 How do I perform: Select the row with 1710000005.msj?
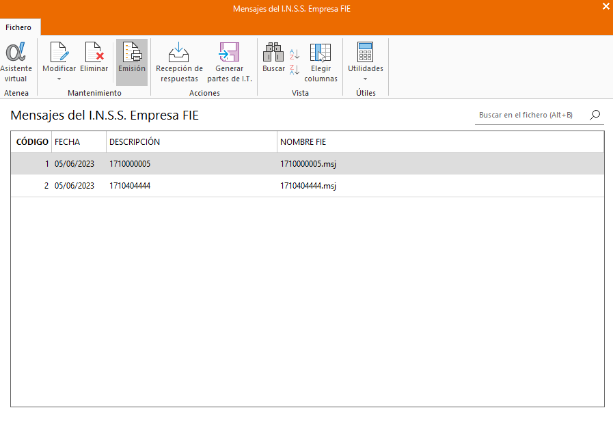tap(308, 164)
